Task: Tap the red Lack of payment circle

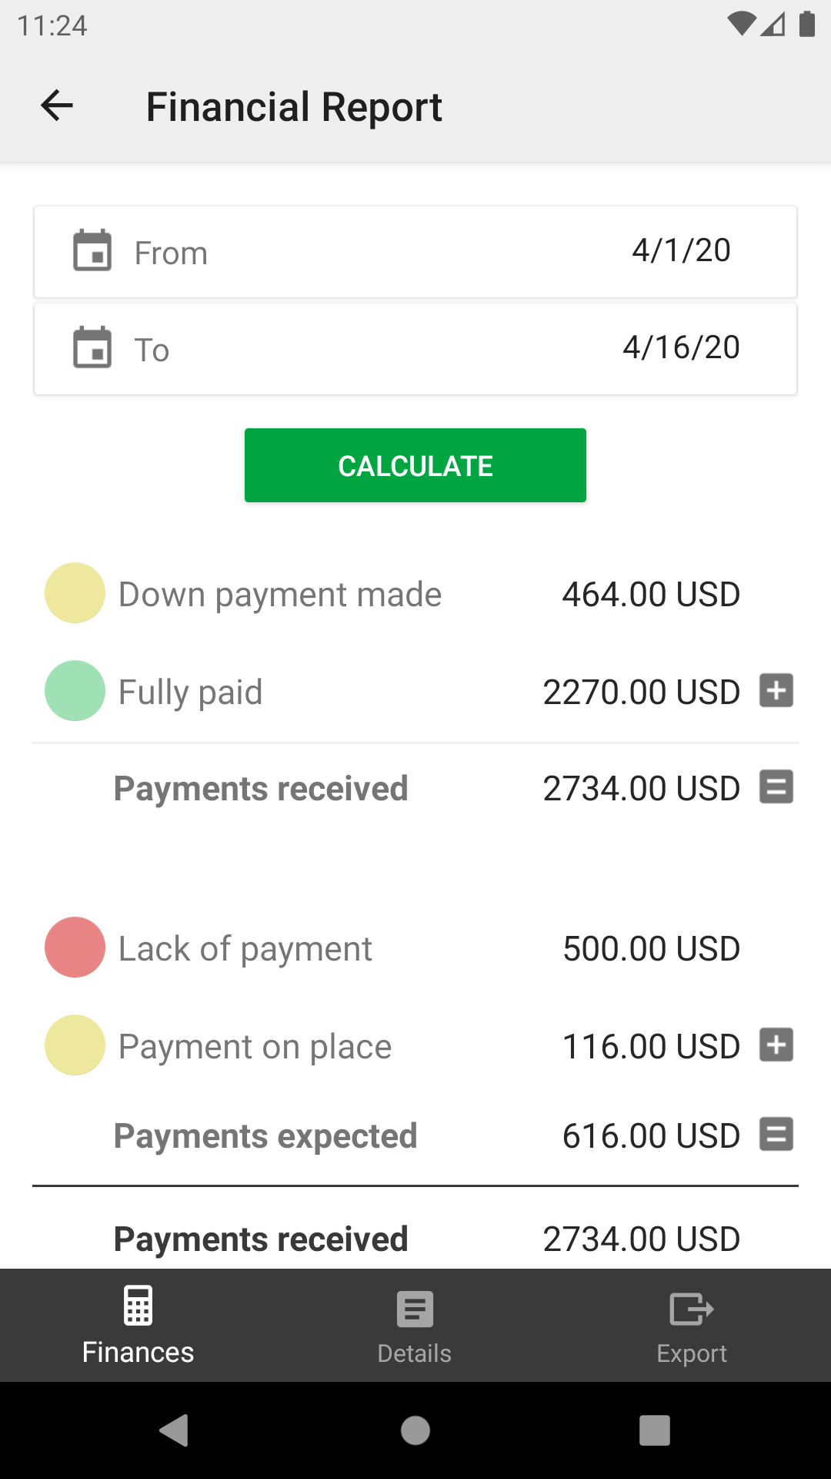Action: pyautogui.click(x=75, y=947)
